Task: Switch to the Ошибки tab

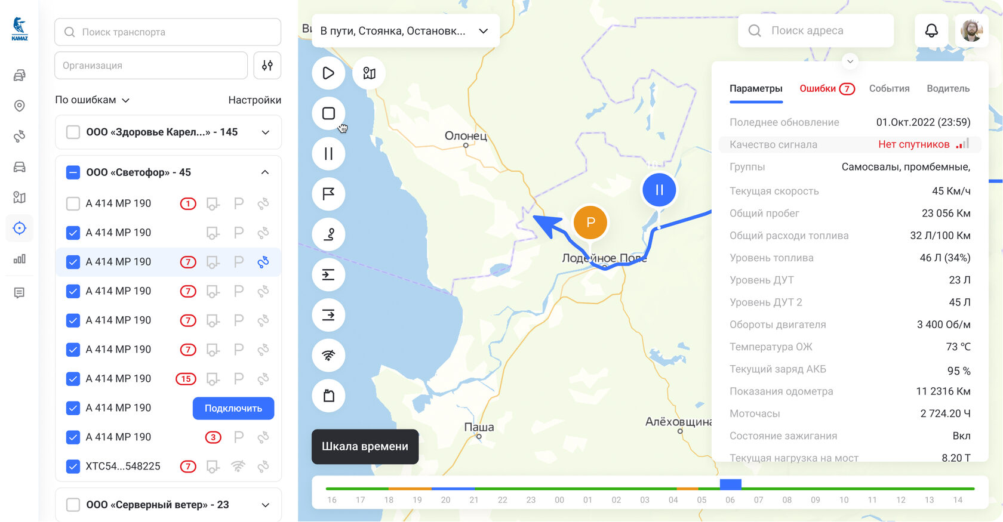Action: click(x=826, y=89)
